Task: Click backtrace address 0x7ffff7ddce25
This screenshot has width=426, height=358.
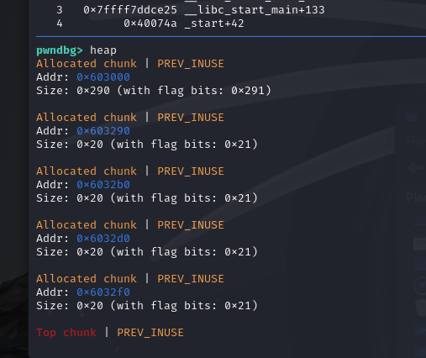Action: tap(130, 10)
